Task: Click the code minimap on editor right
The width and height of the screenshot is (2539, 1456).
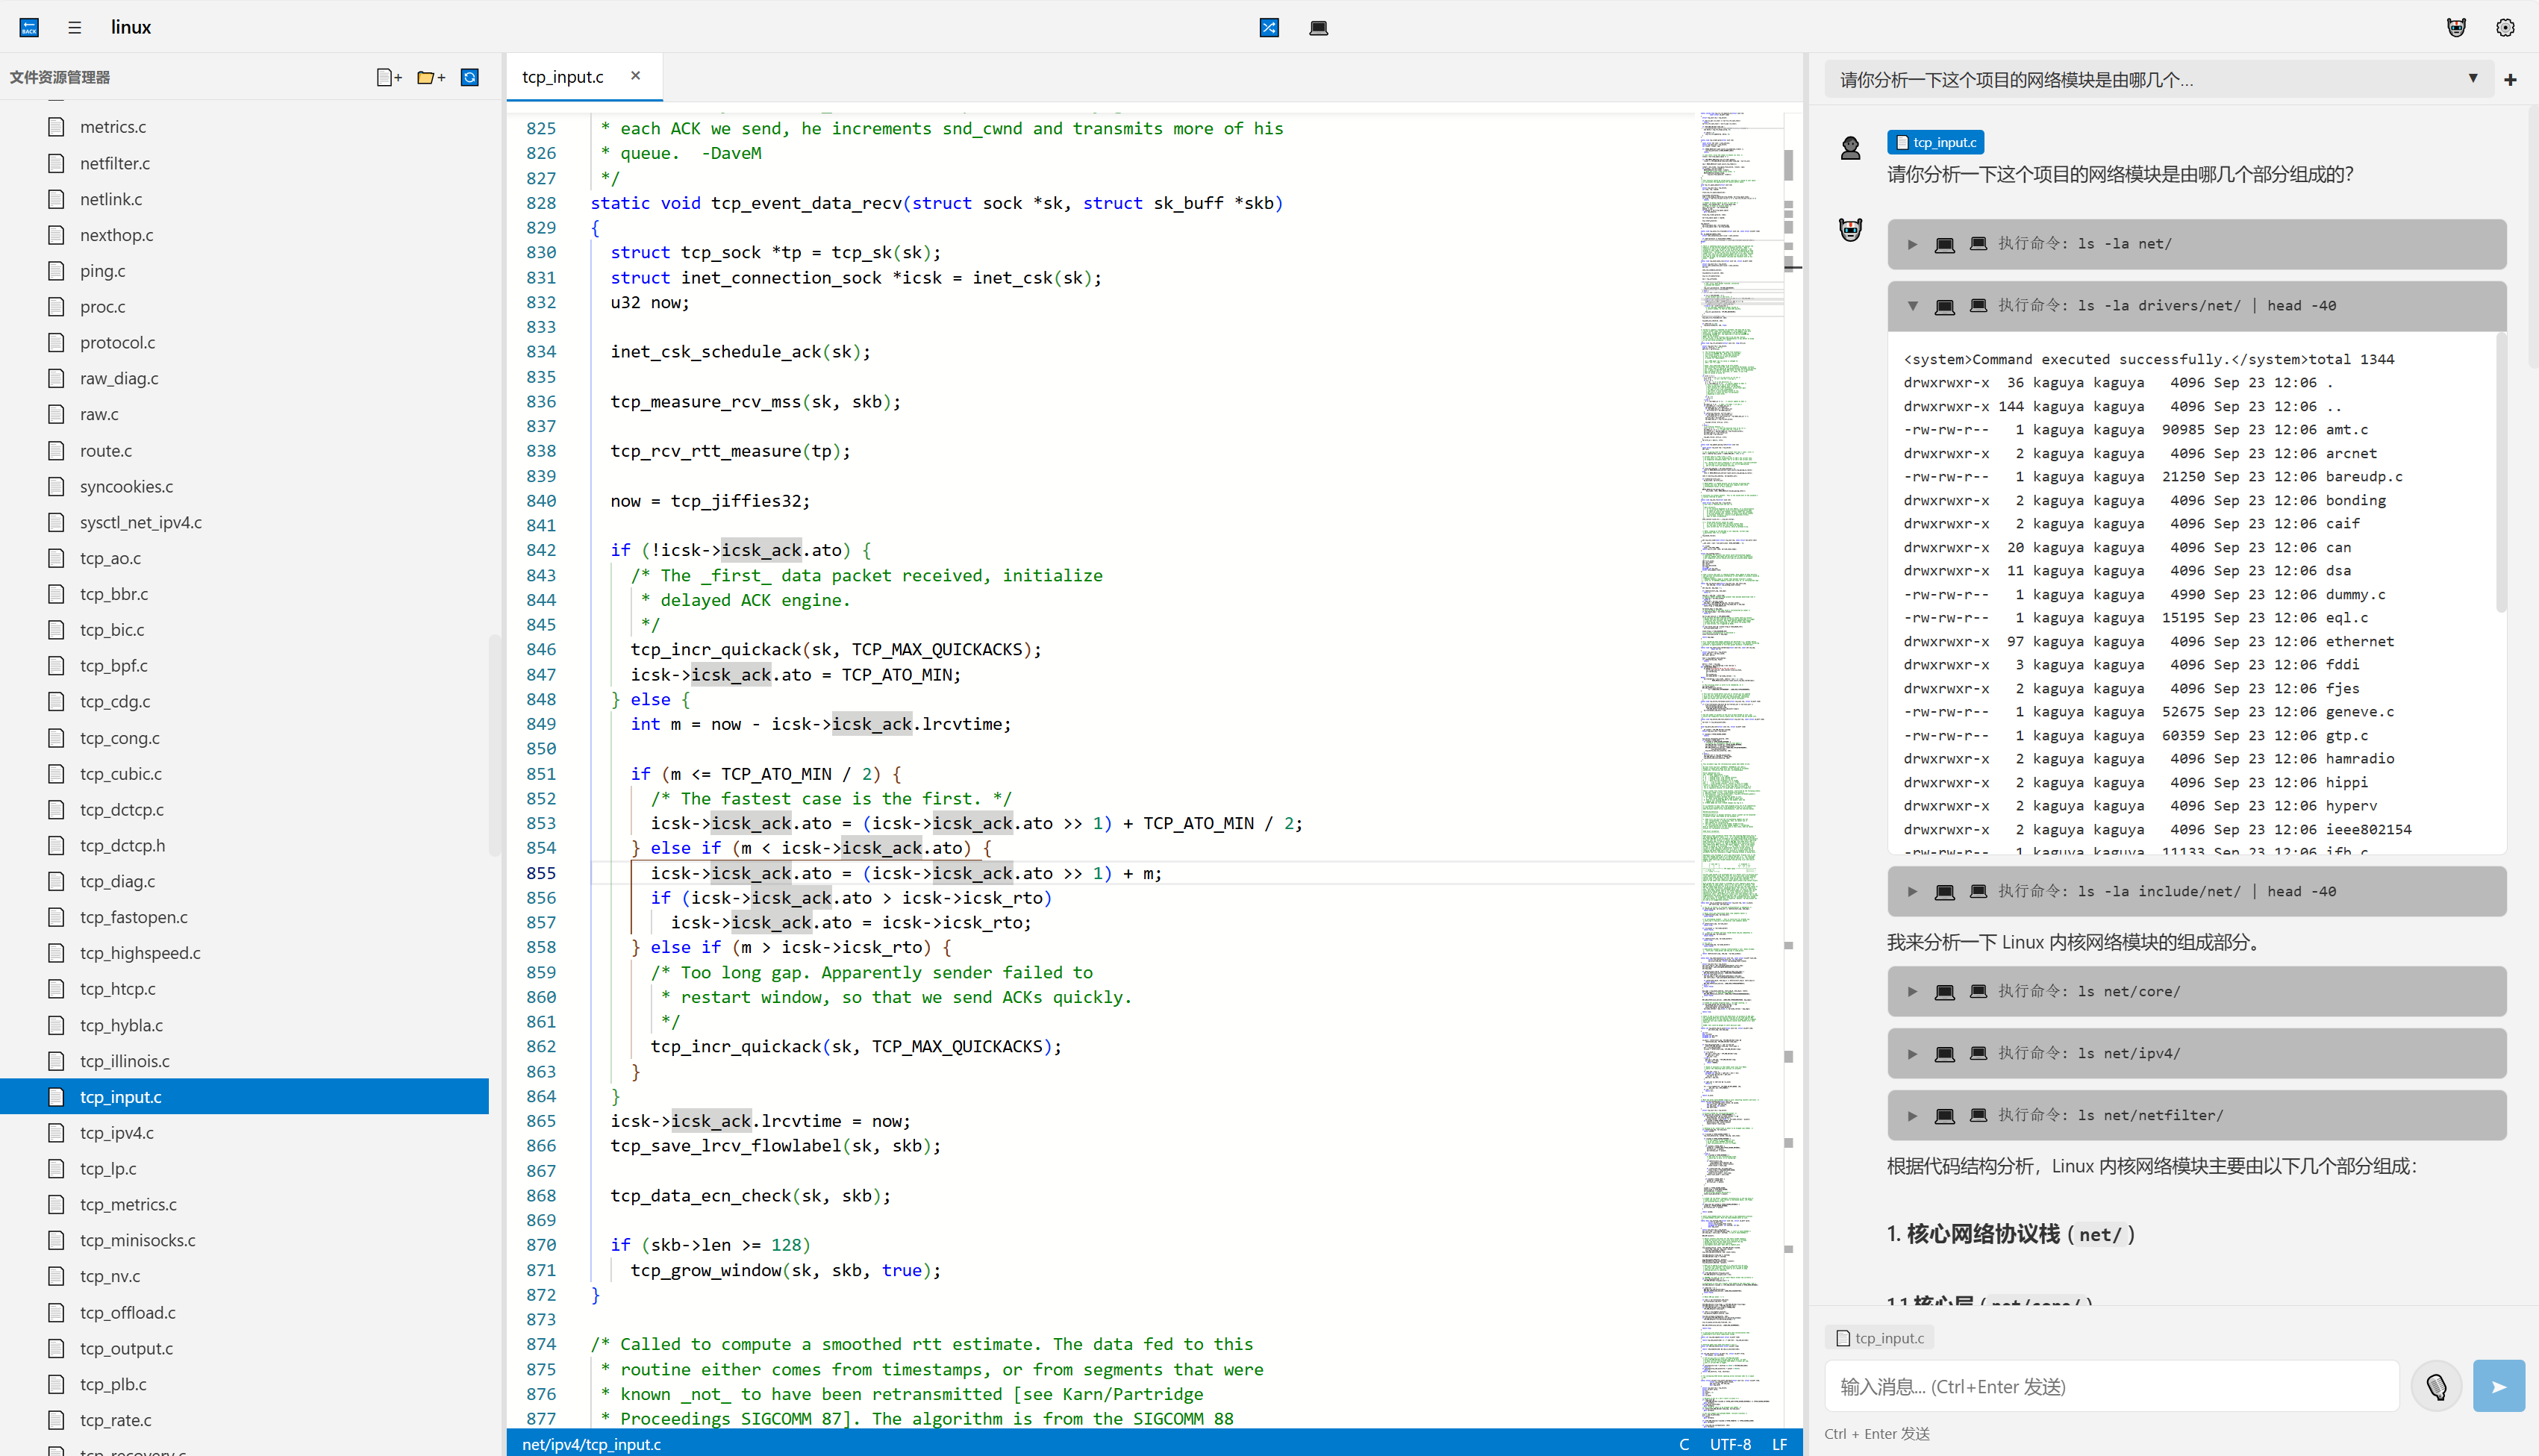Action: (x=1729, y=700)
